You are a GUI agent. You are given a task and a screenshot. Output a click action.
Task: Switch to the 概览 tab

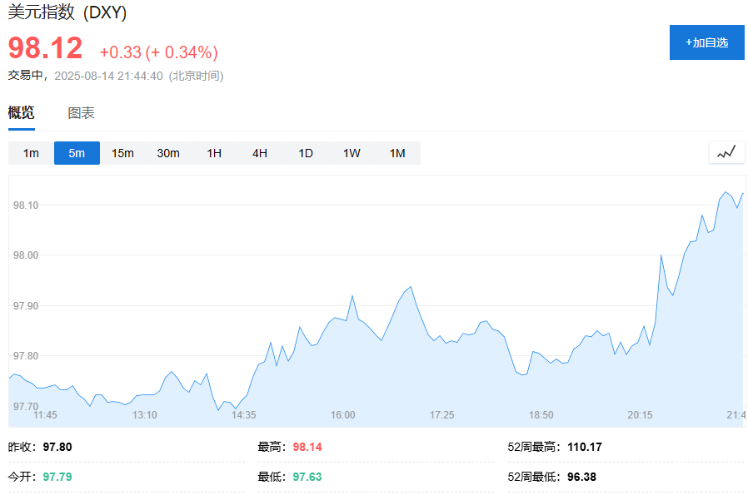(x=22, y=113)
